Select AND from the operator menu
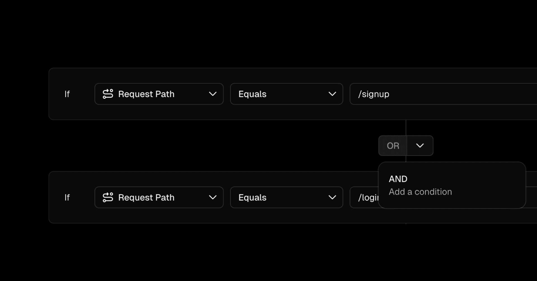This screenshot has height=281, width=537. point(398,179)
